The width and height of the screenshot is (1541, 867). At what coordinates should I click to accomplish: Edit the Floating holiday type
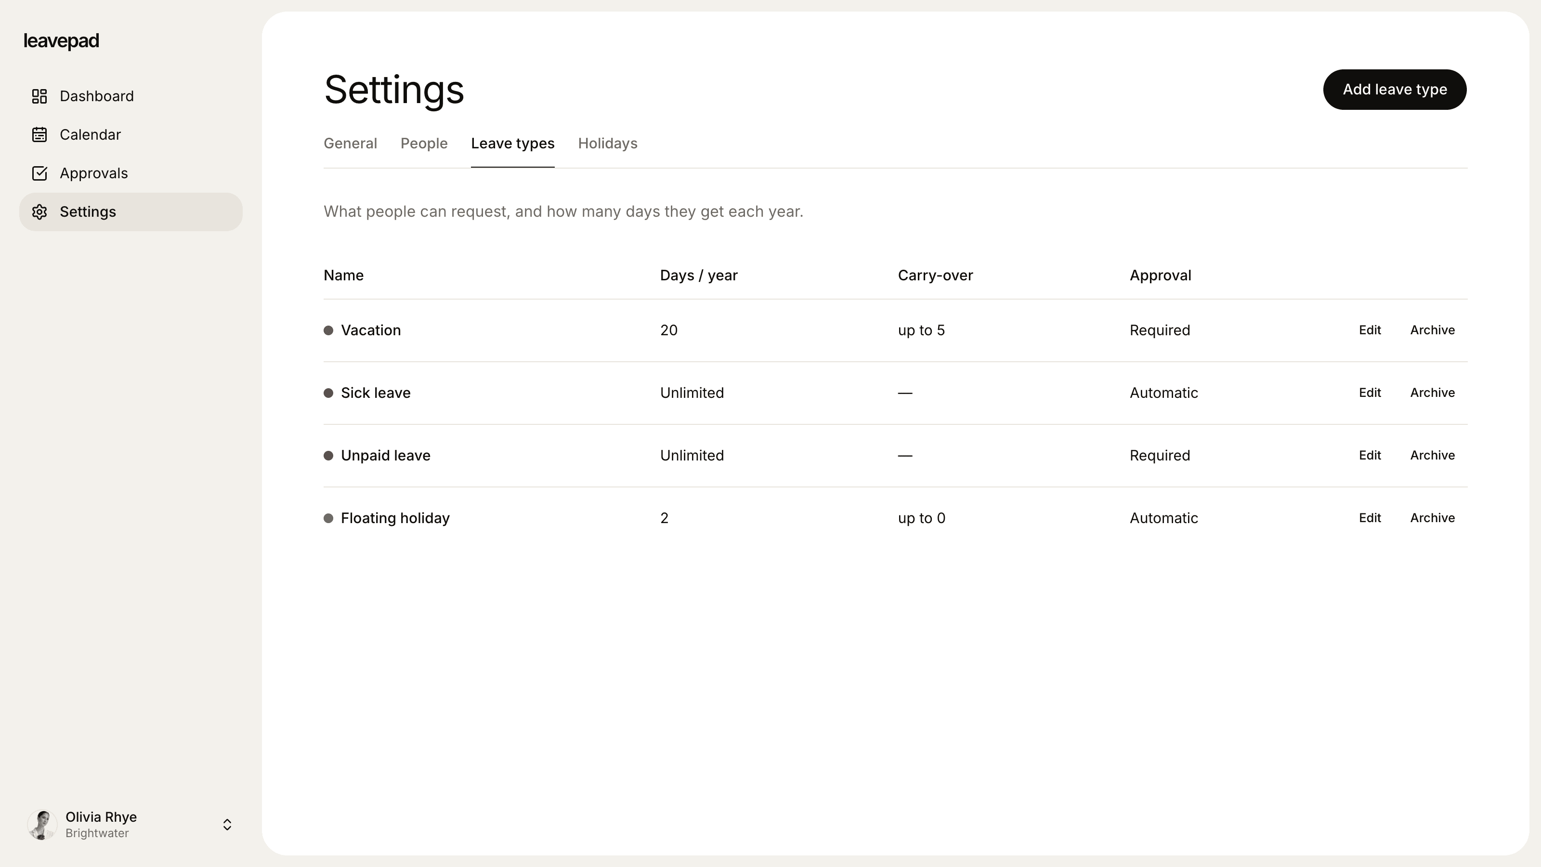pos(1370,518)
